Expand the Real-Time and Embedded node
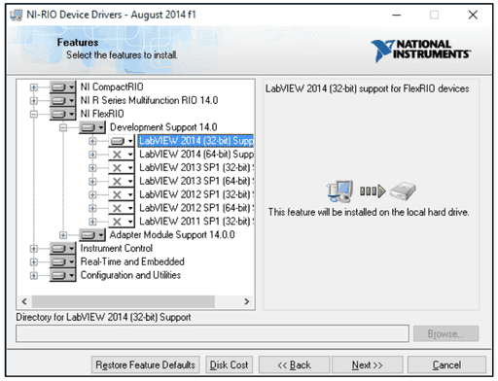498x381 pixels. [x=34, y=261]
